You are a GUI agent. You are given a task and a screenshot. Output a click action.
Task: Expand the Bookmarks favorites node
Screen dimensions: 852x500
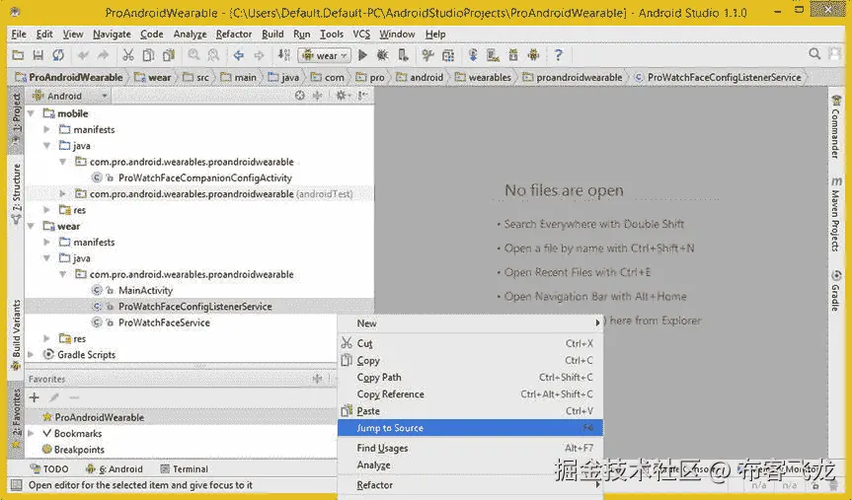tap(31, 433)
